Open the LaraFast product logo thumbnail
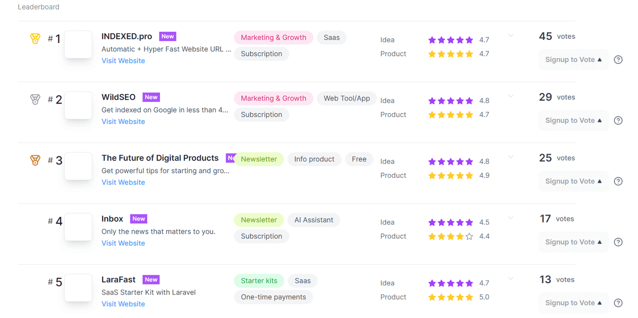This screenshot has height=318, width=638. (78, 288)
